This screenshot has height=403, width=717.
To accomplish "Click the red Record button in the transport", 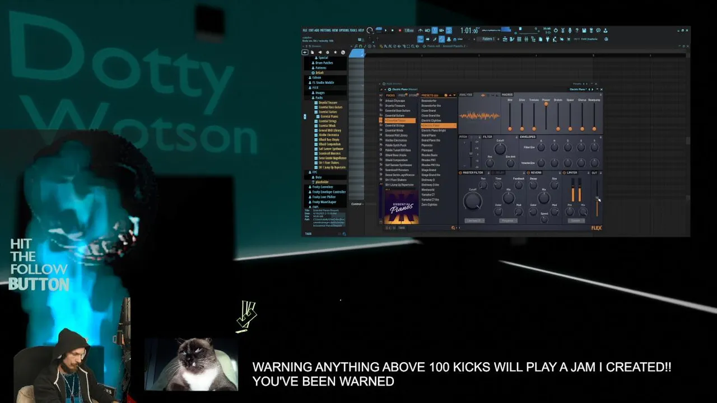I will tap(400, 30).
